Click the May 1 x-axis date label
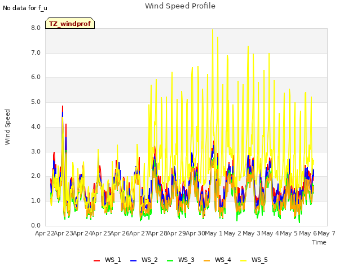 coord(214,233)
